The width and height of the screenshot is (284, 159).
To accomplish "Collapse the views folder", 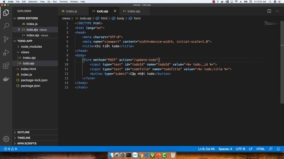I will [25, 52].
